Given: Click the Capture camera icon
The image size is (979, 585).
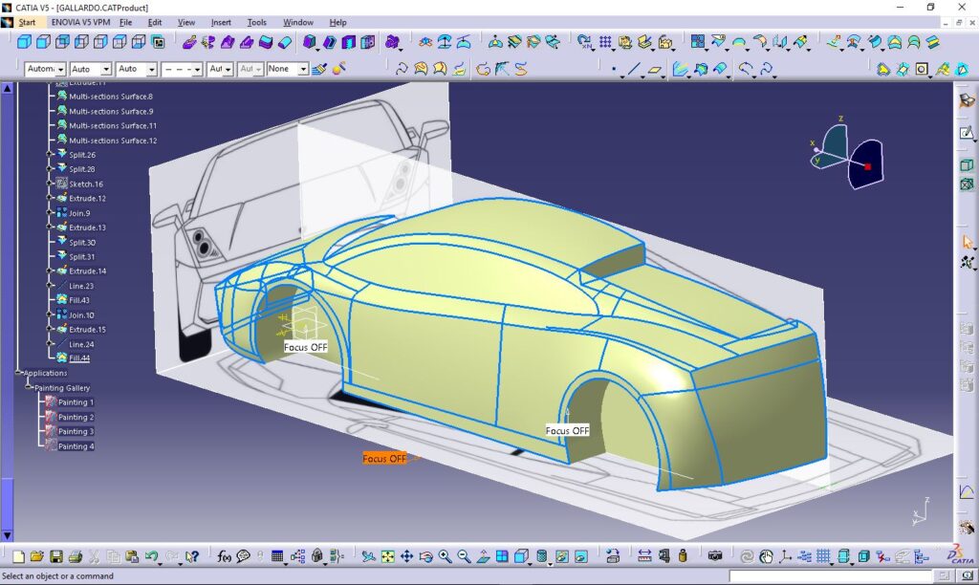Looking at the screenshot, I should tap(714, 556).
